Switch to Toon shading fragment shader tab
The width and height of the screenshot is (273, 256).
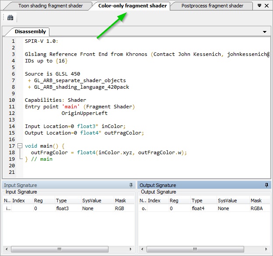point(50,6)
